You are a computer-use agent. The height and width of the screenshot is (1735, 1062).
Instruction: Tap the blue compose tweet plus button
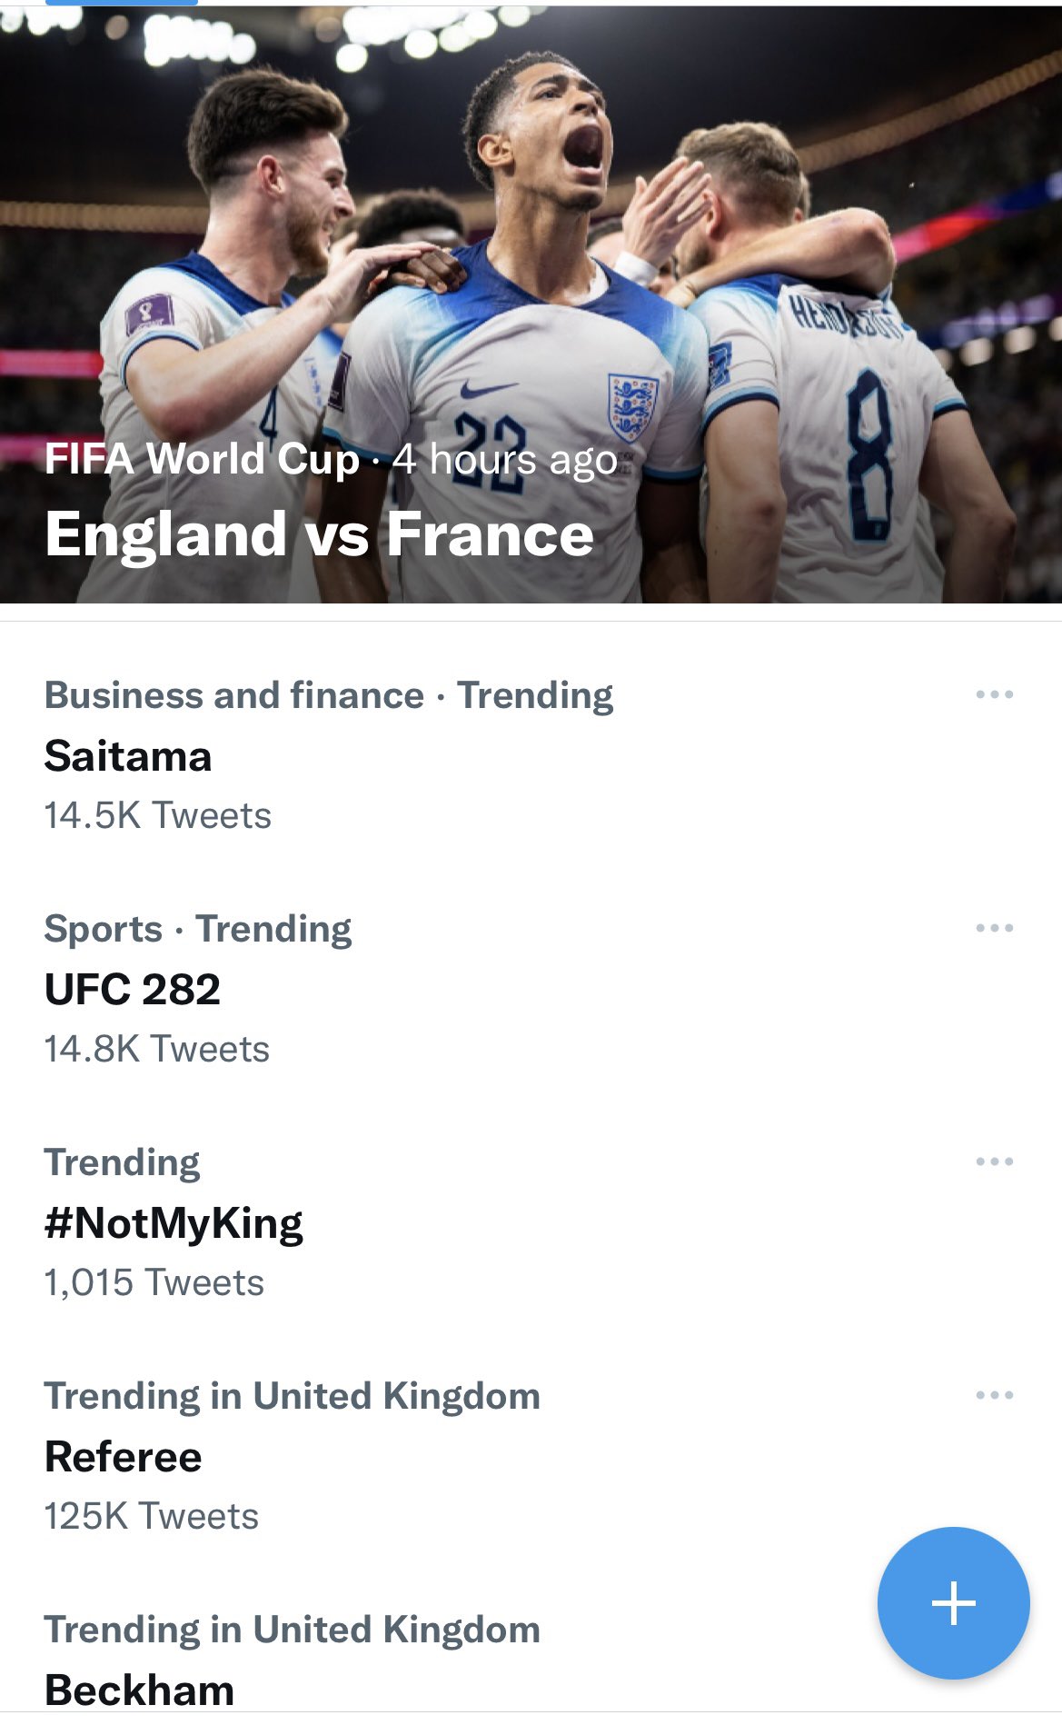[x=953, y=1602]
